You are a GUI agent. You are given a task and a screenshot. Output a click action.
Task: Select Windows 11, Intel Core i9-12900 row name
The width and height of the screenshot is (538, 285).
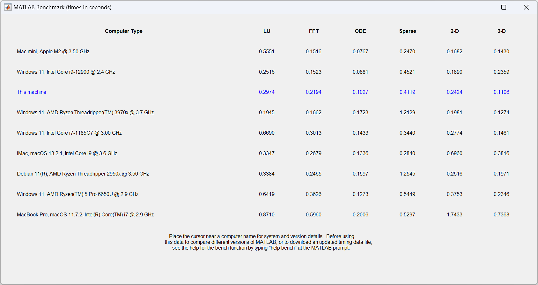[x=66, y=72]
